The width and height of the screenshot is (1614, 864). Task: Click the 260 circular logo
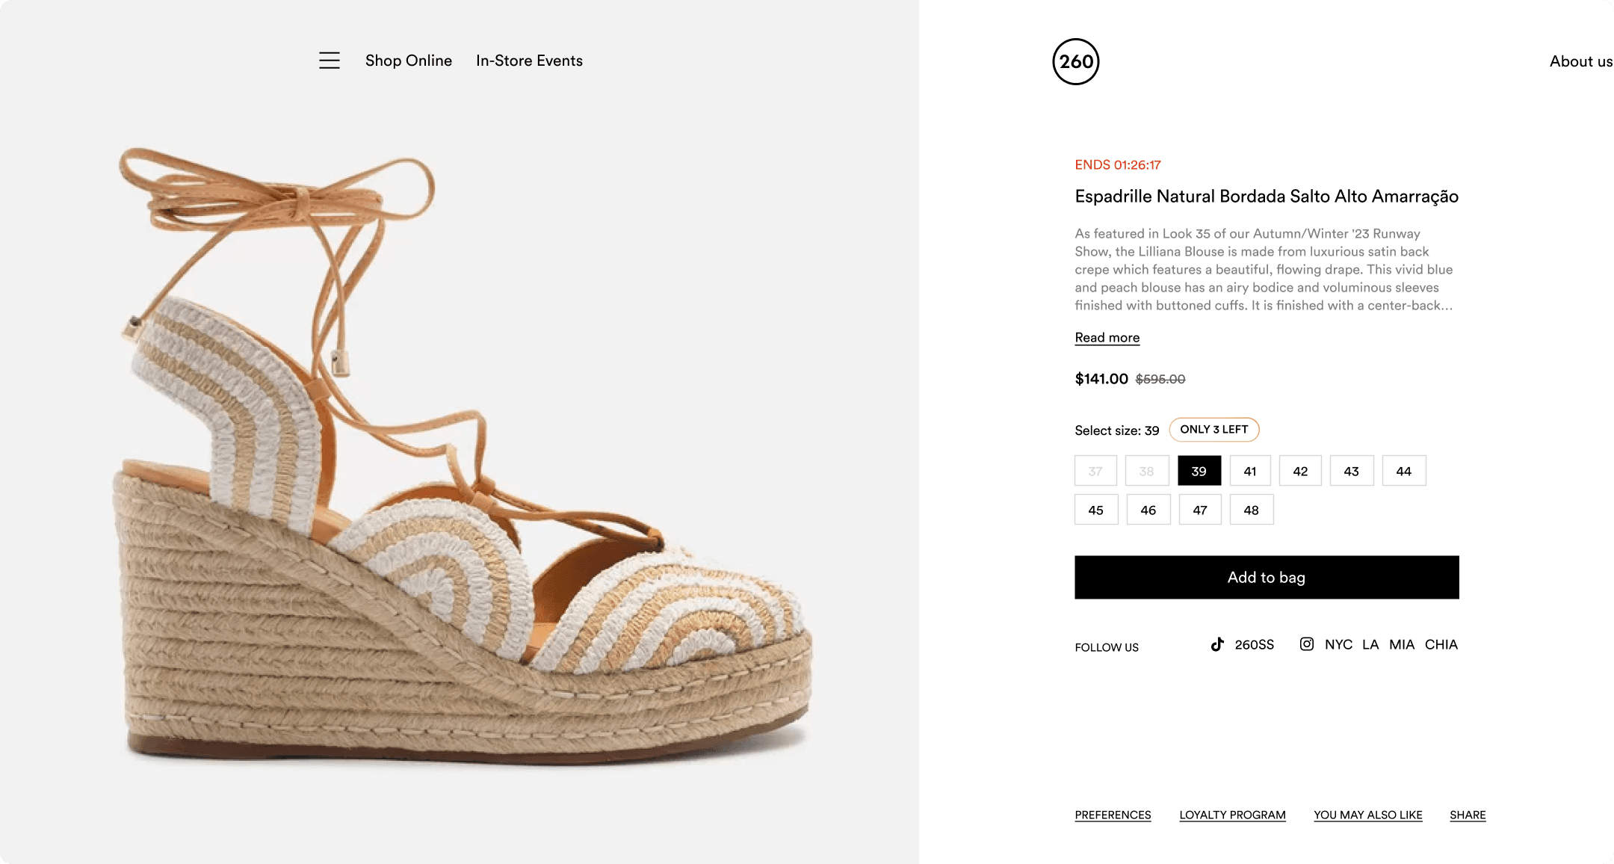click(x=1075, y=62)
